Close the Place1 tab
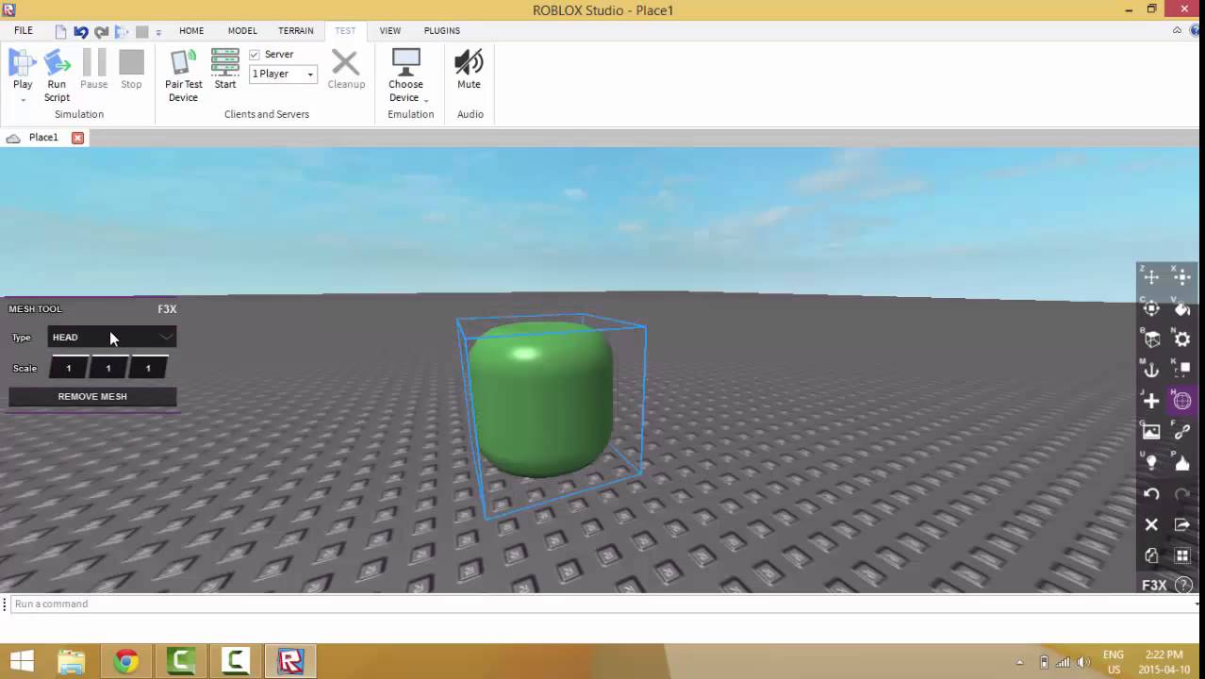Screen dimensions: 1205x679 [78, 138]
